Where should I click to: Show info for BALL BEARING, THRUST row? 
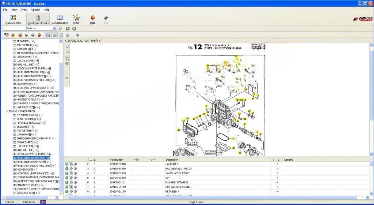coord(75,169)
